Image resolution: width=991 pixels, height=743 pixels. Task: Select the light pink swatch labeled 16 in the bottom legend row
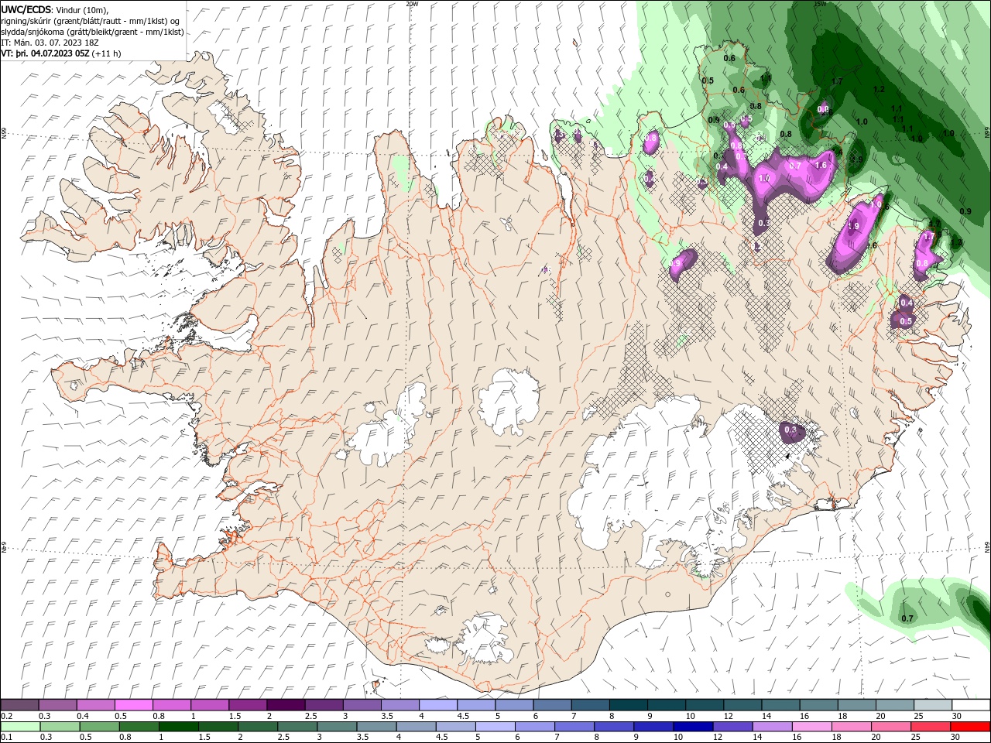[811, 727]
